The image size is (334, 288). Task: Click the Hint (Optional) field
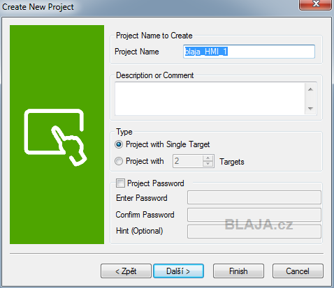254,232
